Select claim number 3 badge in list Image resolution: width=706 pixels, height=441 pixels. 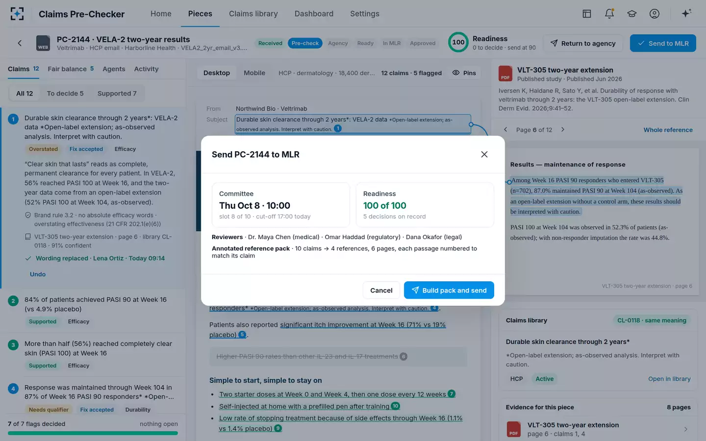click(13, 344)
